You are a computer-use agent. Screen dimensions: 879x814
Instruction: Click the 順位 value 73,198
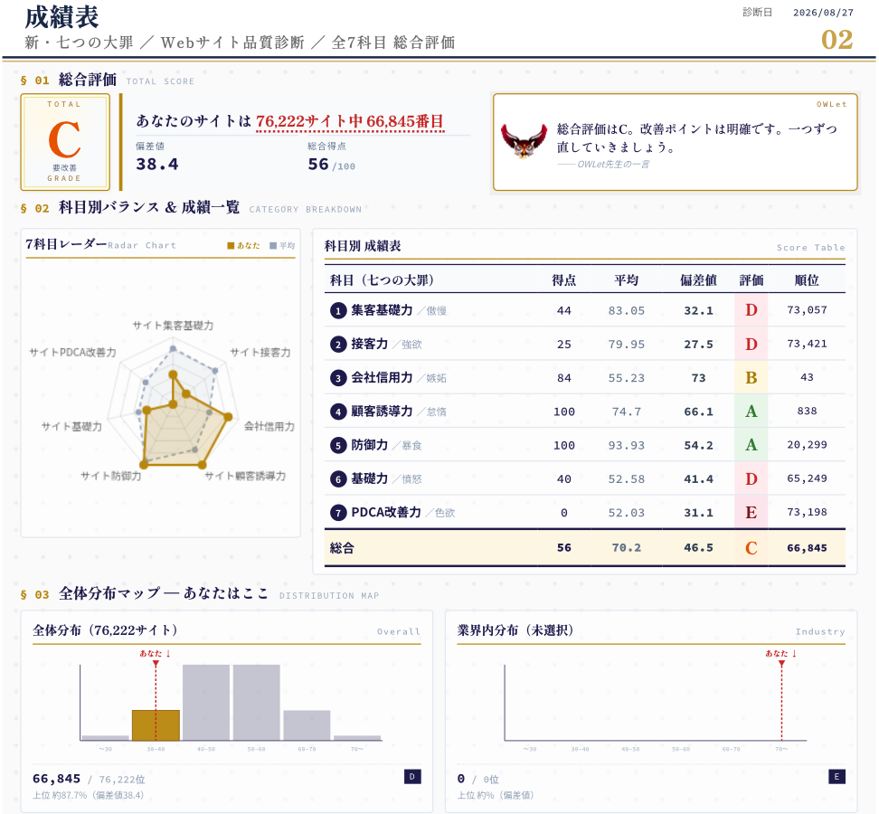point(807,512)
